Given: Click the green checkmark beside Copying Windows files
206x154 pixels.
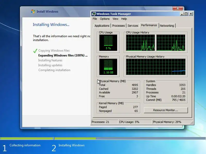Looking at the screenshot, I should (35, 51).
